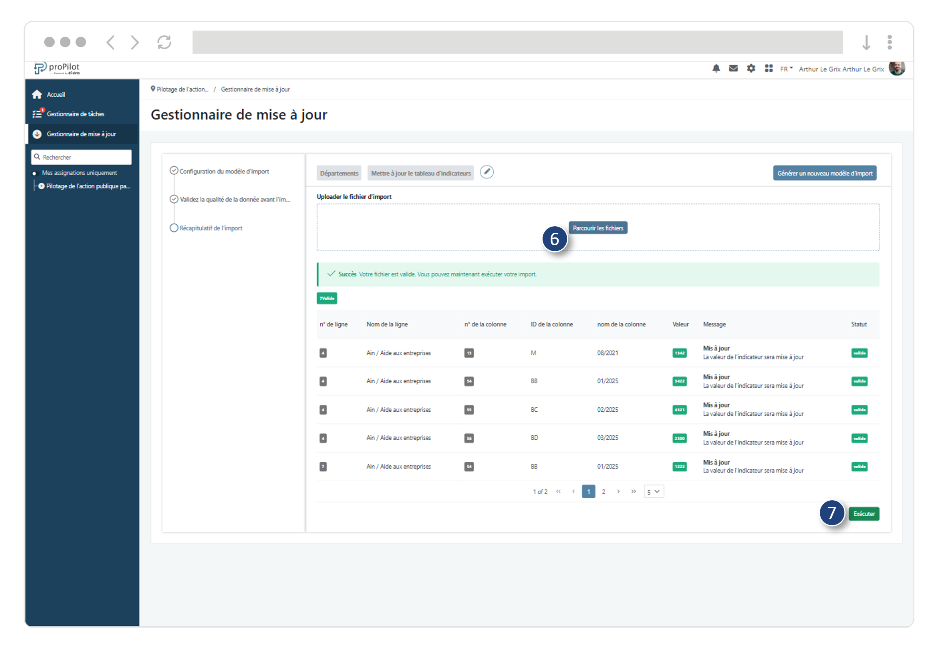Screen dimensions: 938x653
Task: Open the FR language dropdown
Action: (x=786, y=69)
